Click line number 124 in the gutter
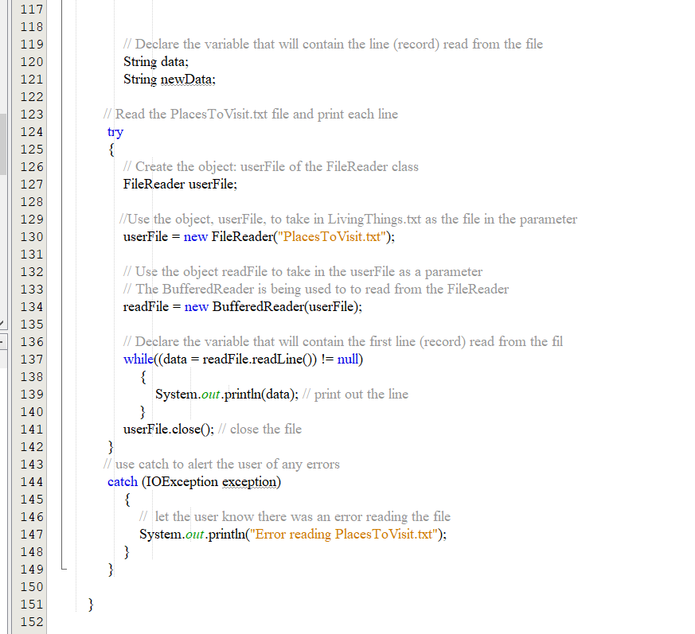Screen dimensions: 695x634 coord(32,132)
